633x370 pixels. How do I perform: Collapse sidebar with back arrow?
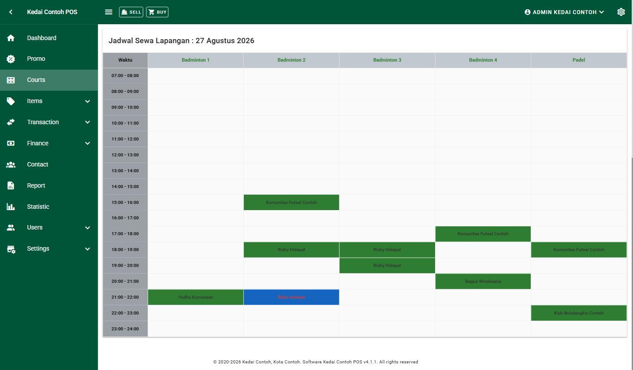click(x=11, y=12)
